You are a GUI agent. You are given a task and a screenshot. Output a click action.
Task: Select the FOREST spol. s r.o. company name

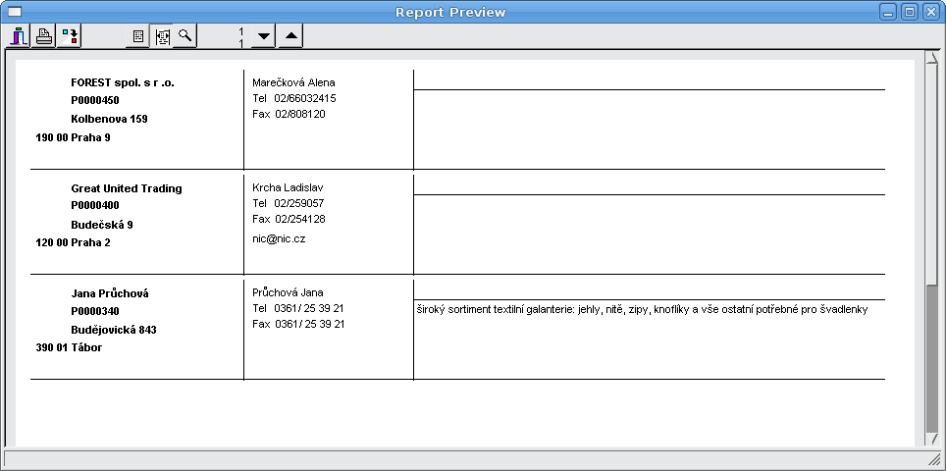tap(123, 82)
